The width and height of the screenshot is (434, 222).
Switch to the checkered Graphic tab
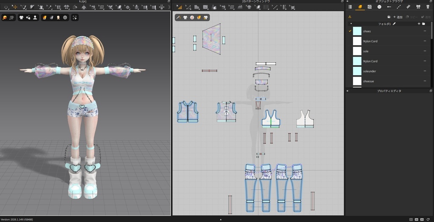[370, 7]
